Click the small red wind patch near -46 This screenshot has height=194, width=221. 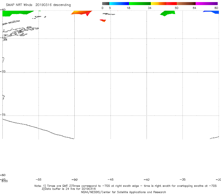coord(103,21)
